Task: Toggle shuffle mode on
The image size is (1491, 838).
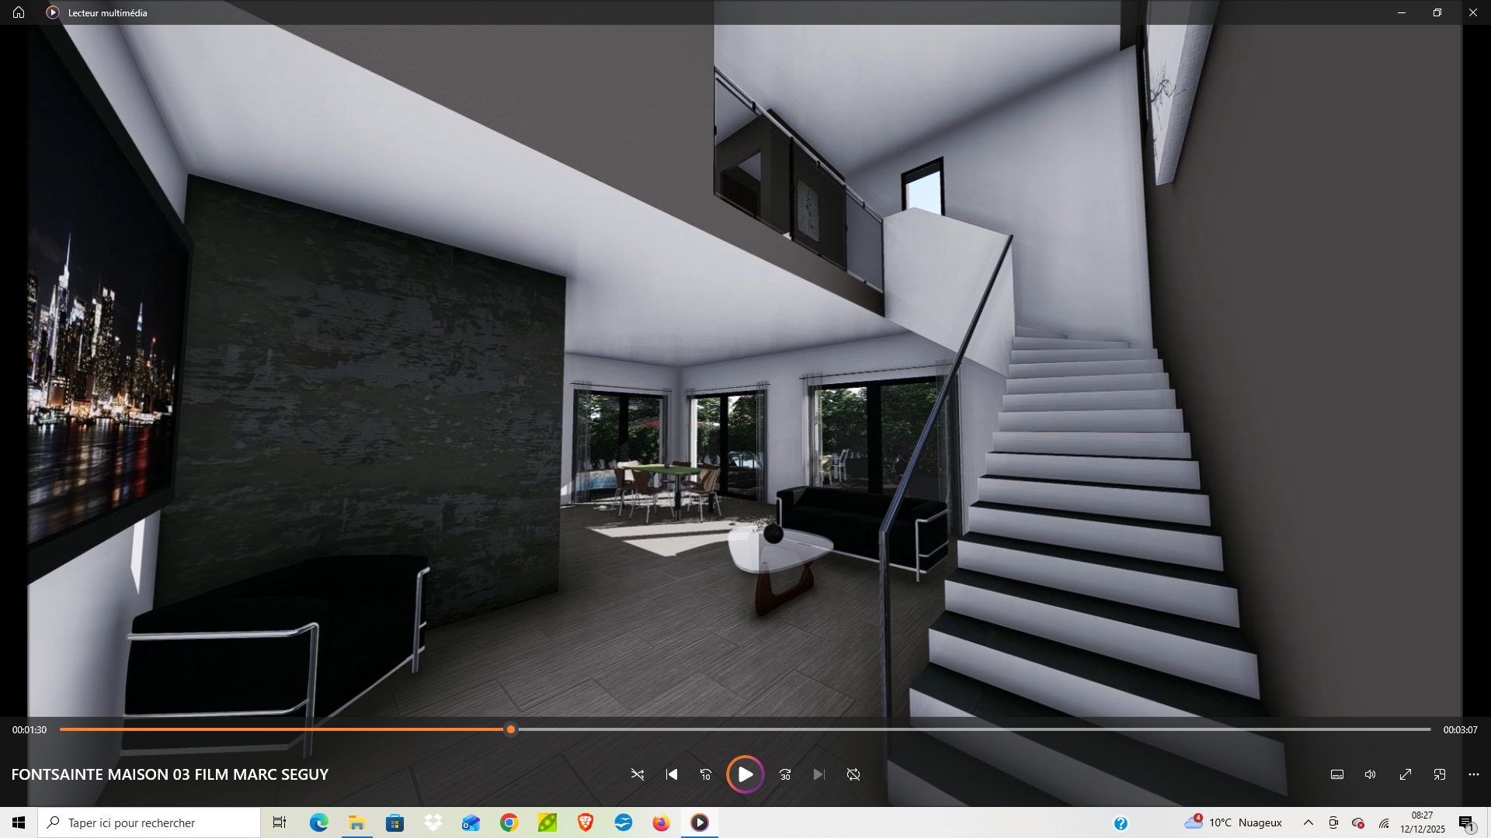Action: (x=638, y=774)
